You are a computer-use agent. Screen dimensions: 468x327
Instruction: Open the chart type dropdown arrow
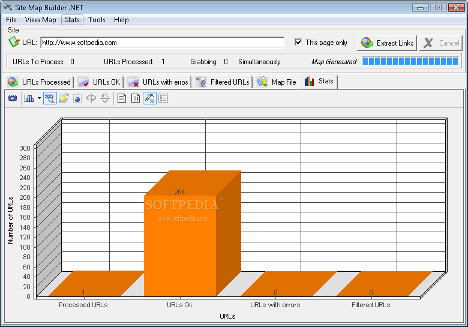(x=39, y=98)
